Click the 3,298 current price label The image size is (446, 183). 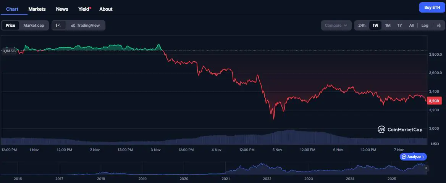tap(434, 101)
